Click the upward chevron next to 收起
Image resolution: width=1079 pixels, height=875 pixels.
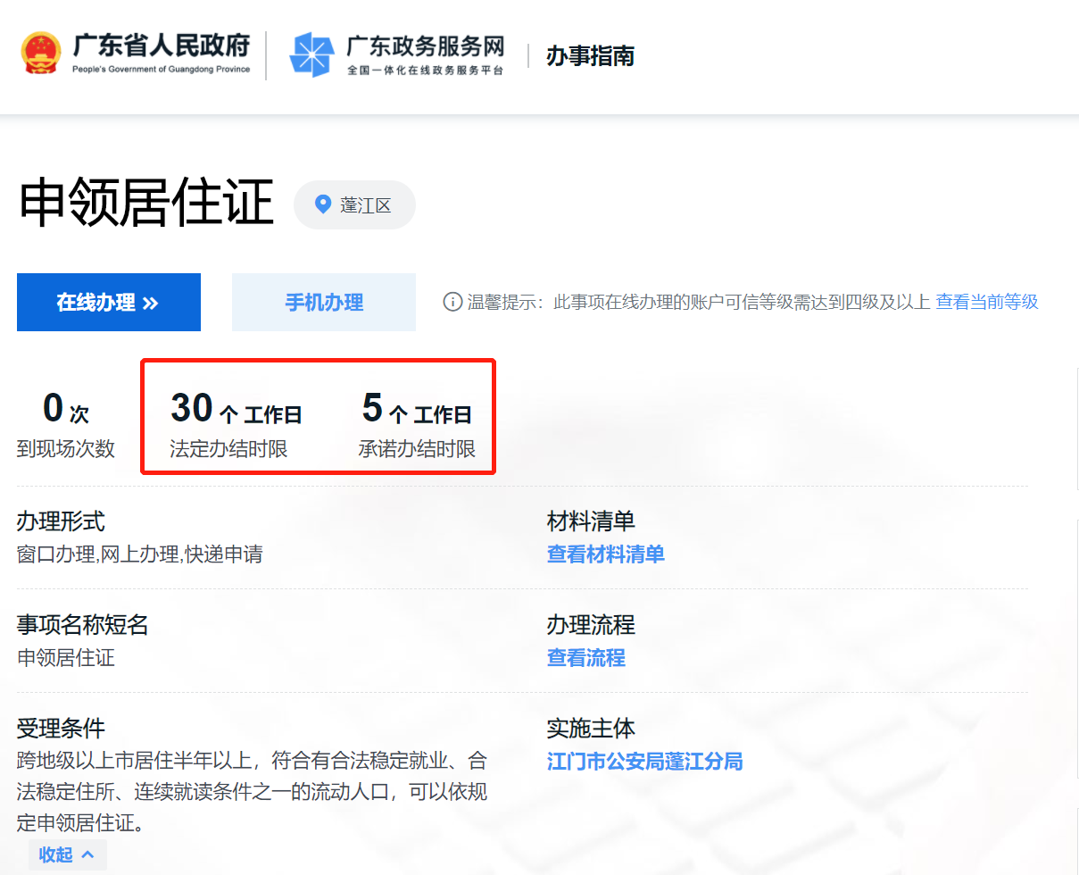pyautogui.click(x=87, y=854)
